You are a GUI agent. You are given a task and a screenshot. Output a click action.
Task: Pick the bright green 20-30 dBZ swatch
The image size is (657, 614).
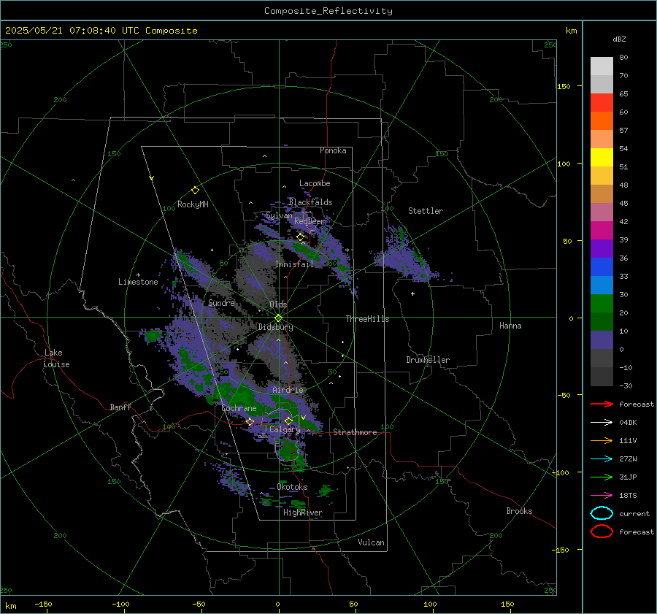coord(602,304)
